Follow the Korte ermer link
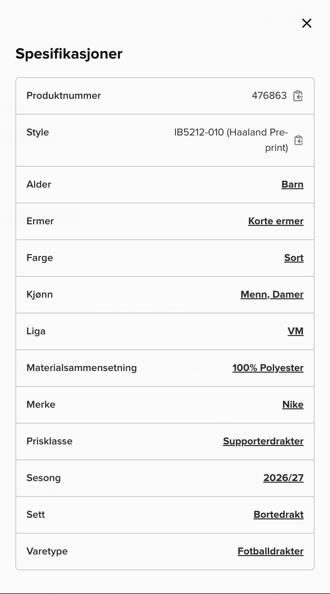Viewport: 330px width, 594px height. tap(276, 221)
